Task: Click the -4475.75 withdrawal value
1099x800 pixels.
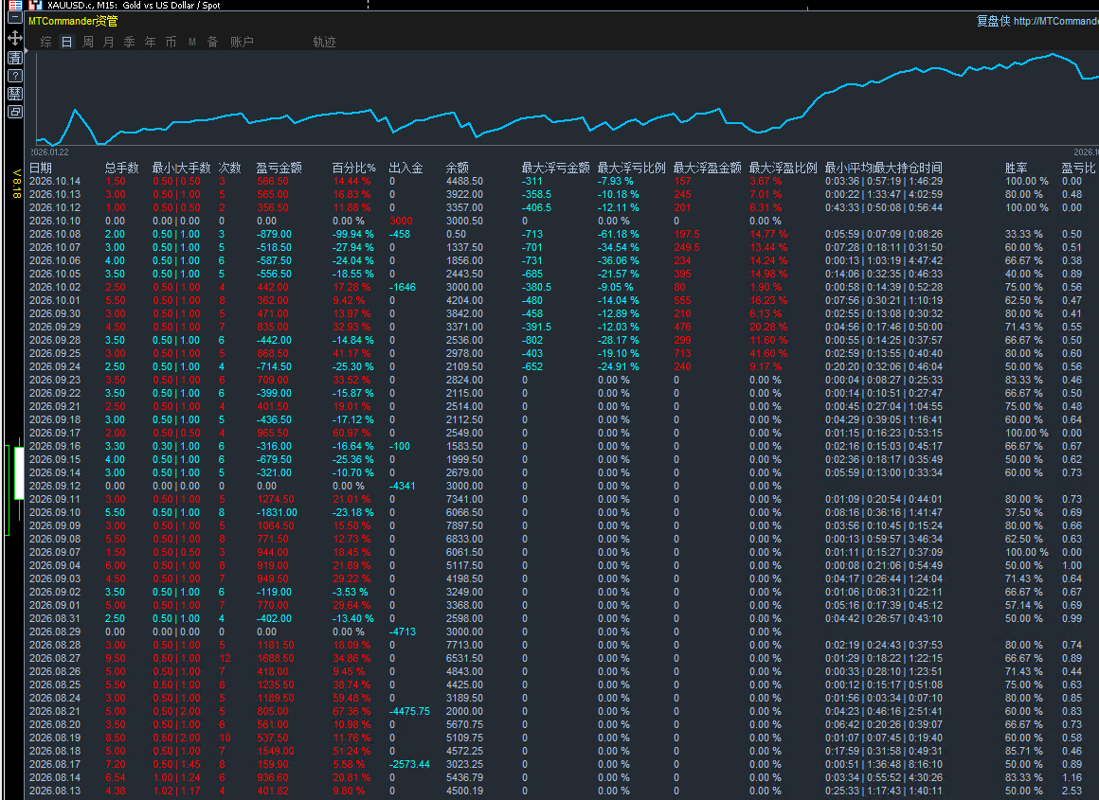Action: tap(409, 711)
